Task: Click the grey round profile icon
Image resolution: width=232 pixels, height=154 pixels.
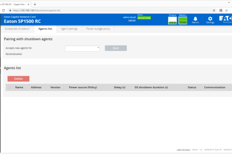Action: [226, 10]
